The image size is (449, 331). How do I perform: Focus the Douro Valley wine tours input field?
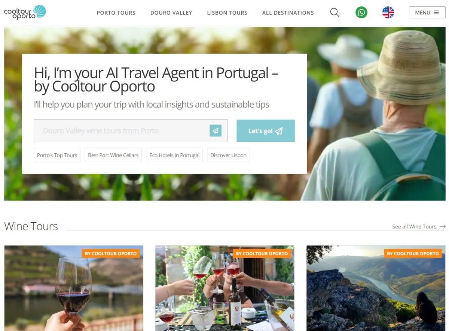131,131
